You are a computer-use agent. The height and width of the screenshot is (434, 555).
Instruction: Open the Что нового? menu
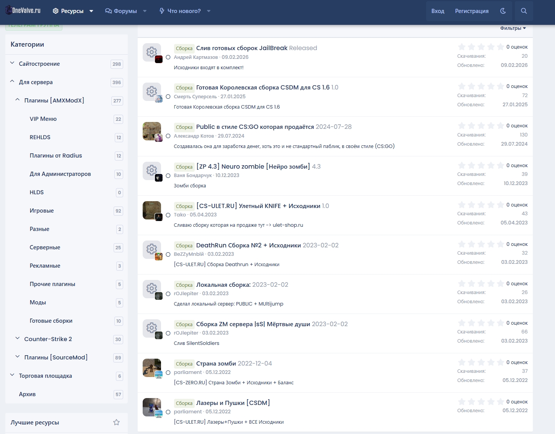click(x=184, y=11)
